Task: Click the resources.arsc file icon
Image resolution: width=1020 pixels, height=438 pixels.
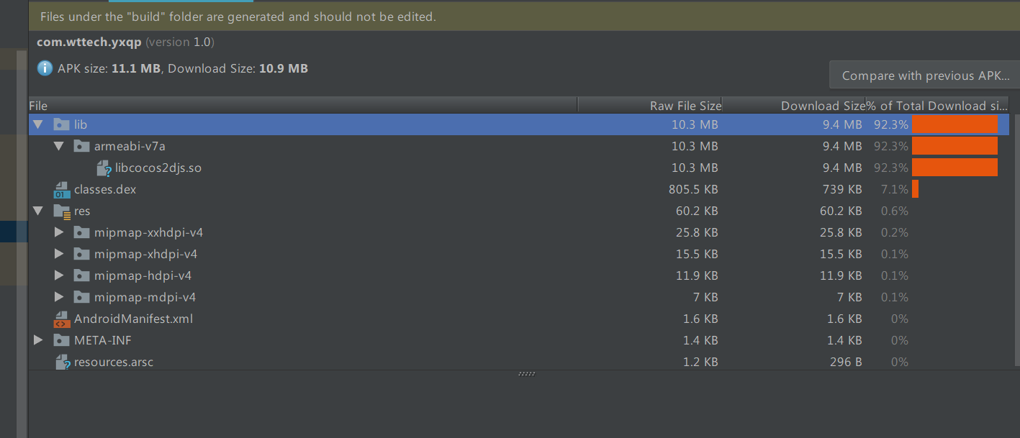Action: tap(63, 362)
